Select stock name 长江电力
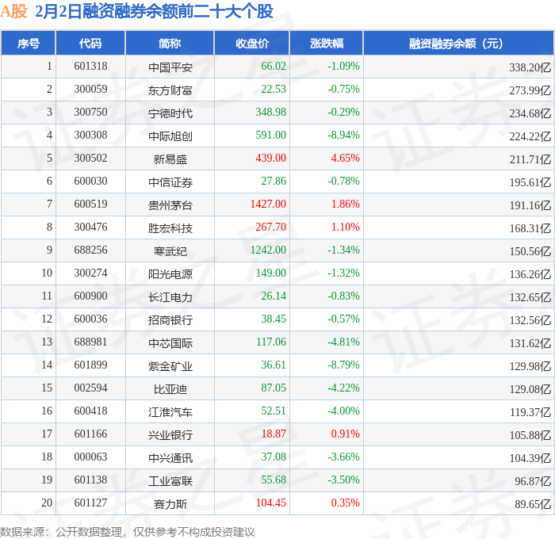This screenshot has height=539, width=555. point(170,297)
